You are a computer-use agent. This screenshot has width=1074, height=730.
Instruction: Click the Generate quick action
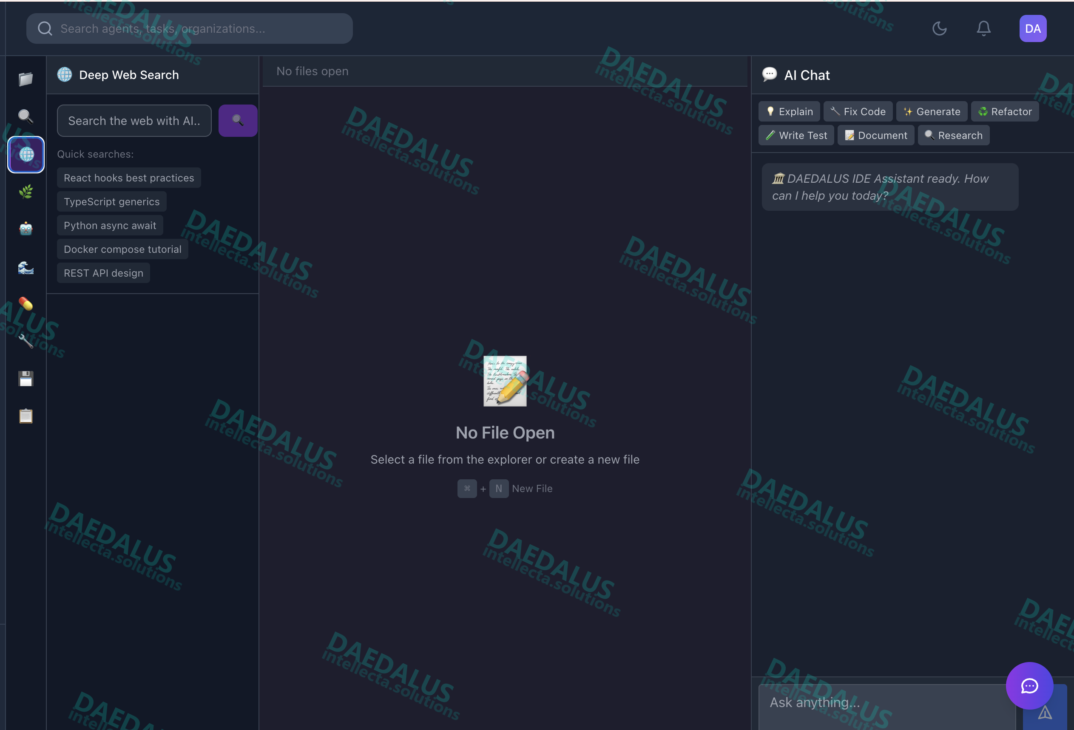pos(932,112)
